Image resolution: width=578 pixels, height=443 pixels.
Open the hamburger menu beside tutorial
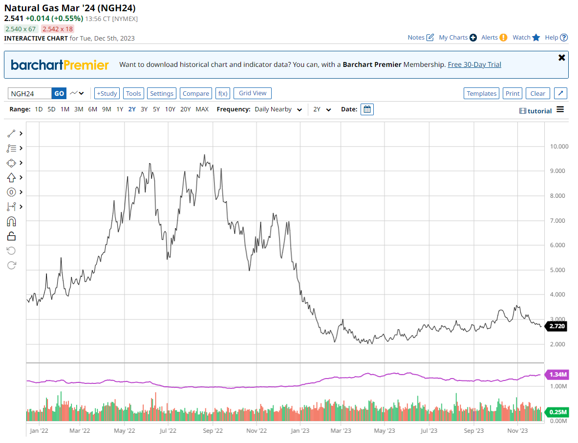560,109
